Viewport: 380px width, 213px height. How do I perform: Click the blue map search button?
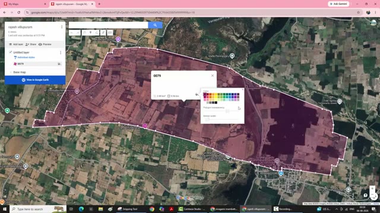click(x=155, y=25)
